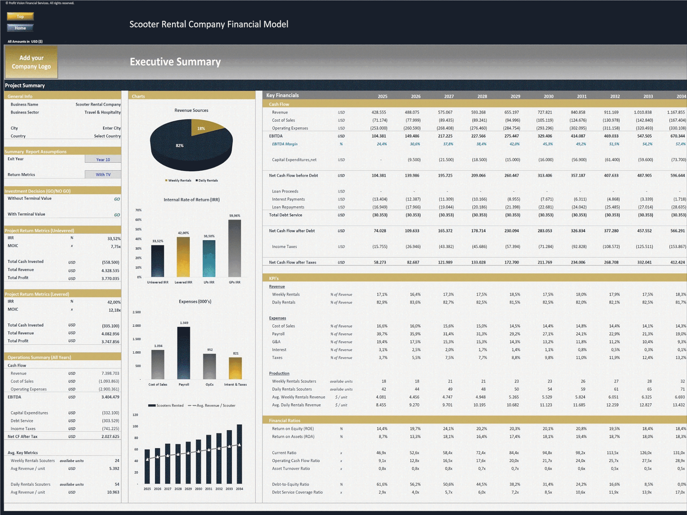The height and width of the screenshot is (515, 687).
Task: Click the Expenses (000's) chart title
Action: [x=195, y=301]
